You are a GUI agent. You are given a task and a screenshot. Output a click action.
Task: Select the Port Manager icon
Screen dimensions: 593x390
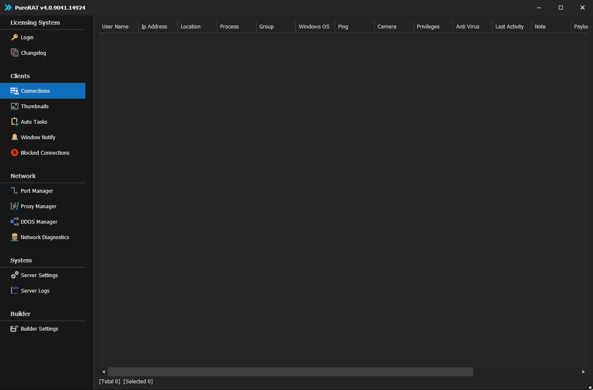[x=15, y=191]
